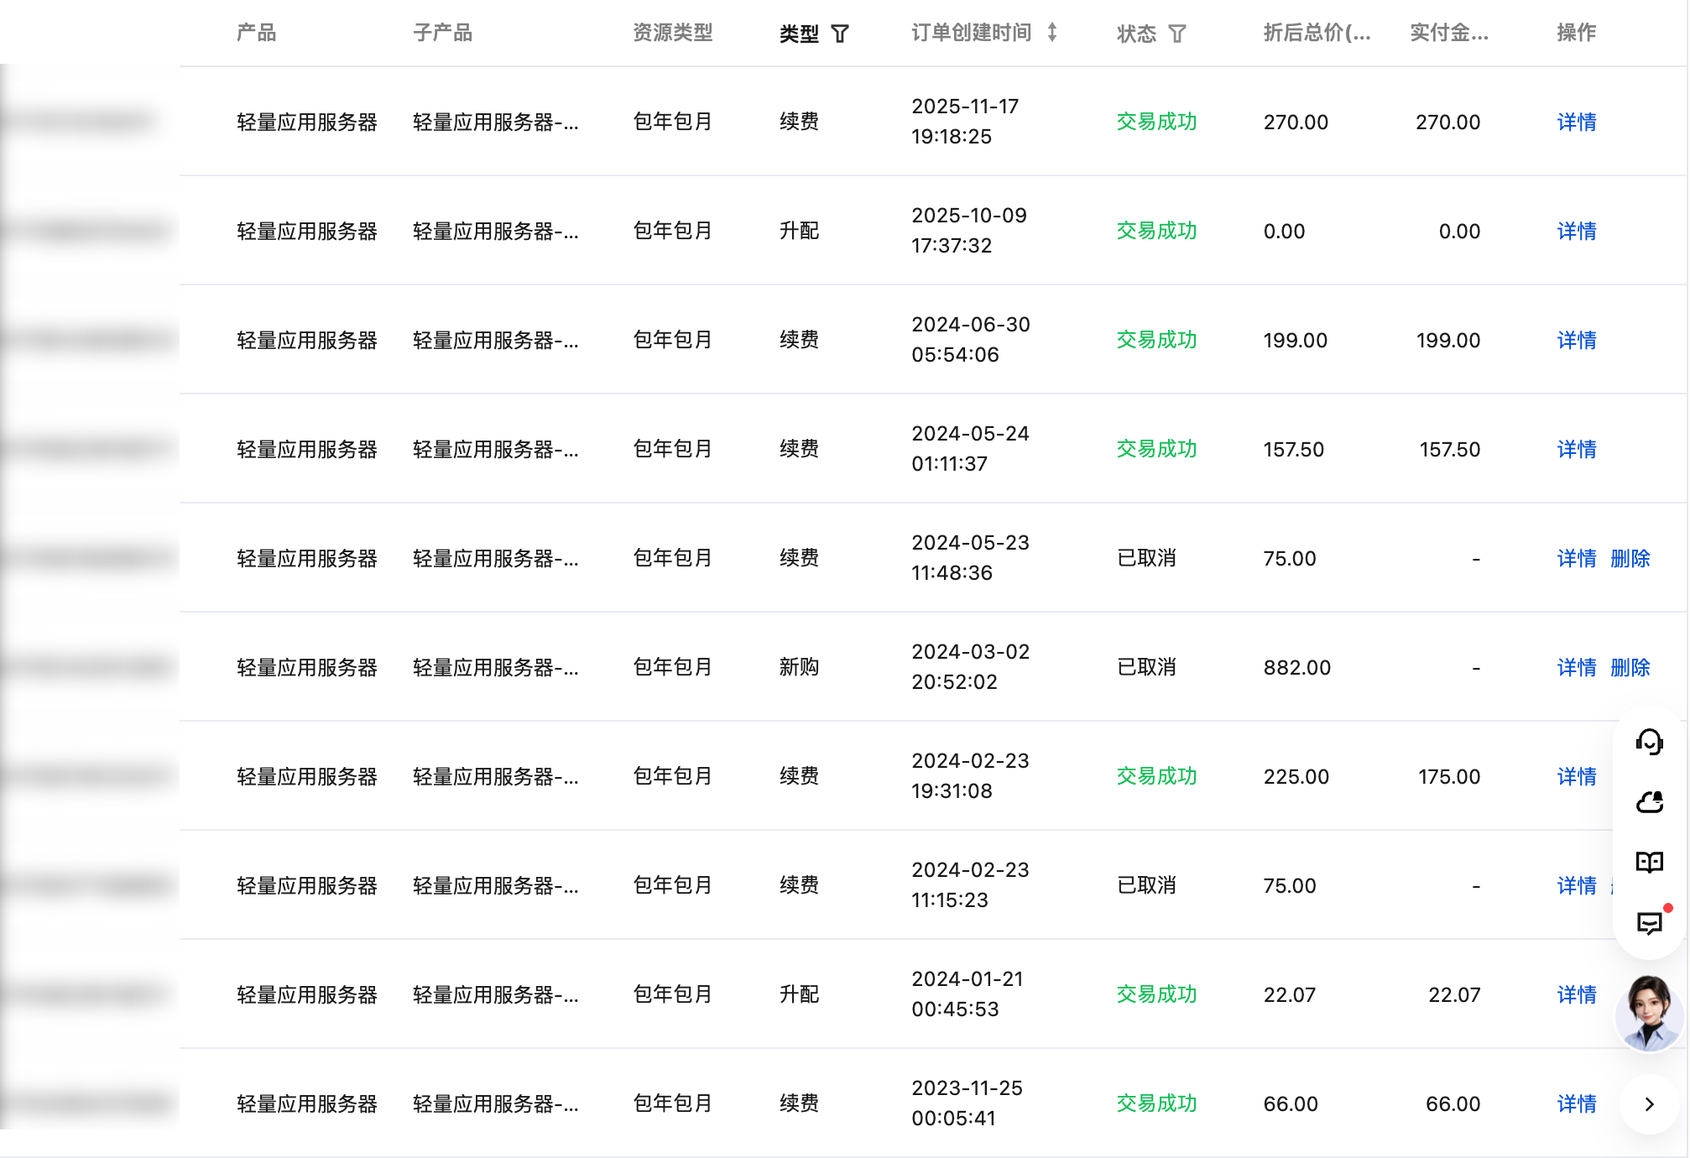View 详情 for the 2025-11-17 order
Screen dimensions: 1690x1158
point(1577,122)
